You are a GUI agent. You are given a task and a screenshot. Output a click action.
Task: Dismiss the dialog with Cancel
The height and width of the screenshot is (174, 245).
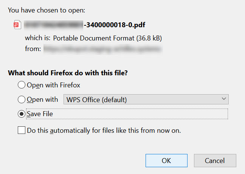tap(215, 160)
